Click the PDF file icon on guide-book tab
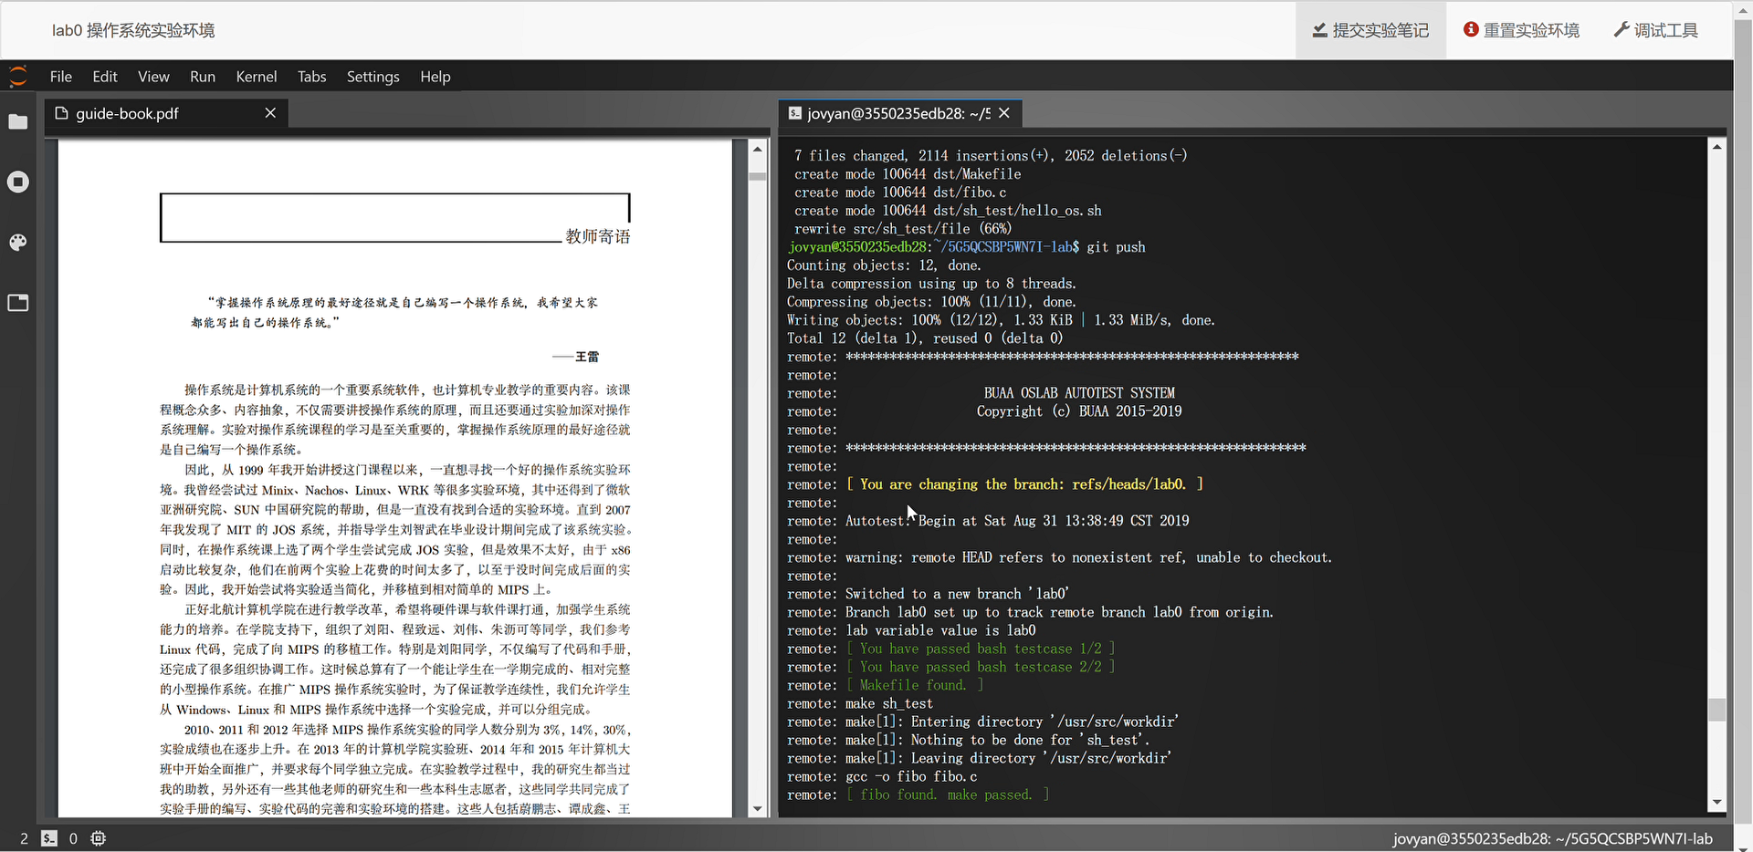This screenshot has width=1753, height=852. [x=62, y=113]
